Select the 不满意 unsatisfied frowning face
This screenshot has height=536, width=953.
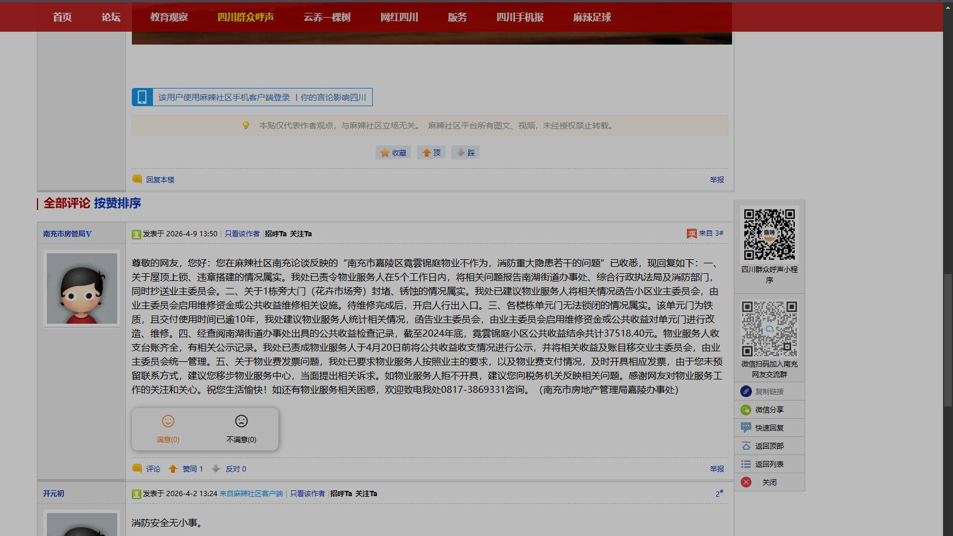pyautogui.click(x=242, y=420)
